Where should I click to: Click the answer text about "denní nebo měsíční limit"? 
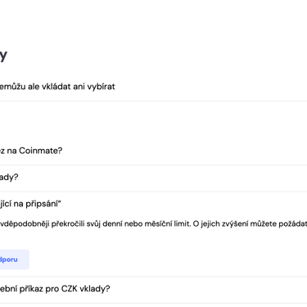point(153,224)
